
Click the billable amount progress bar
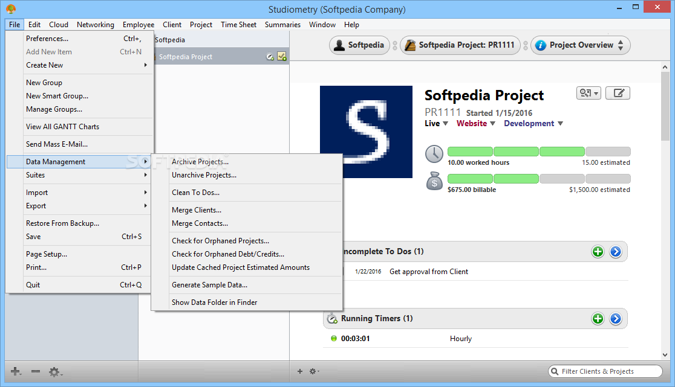[539, 179]
